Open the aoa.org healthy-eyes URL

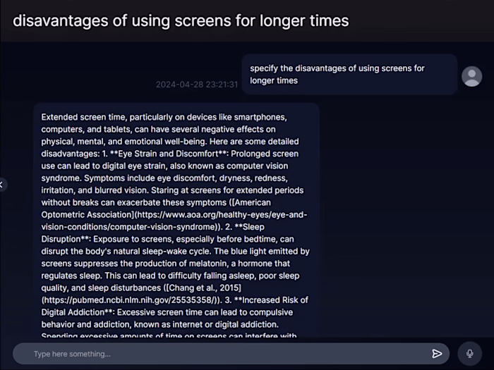tap(174, 221)
